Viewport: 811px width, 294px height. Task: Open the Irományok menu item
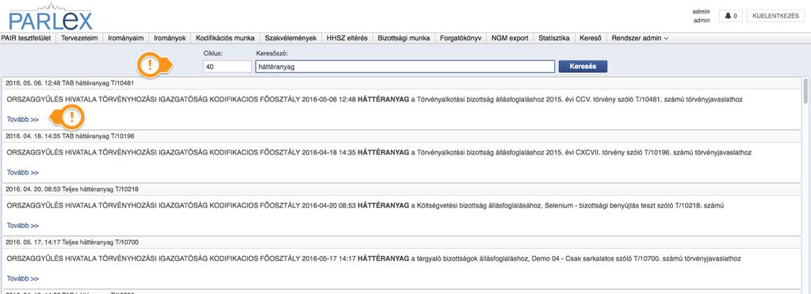pyautogui.click(x=170, y=38)
